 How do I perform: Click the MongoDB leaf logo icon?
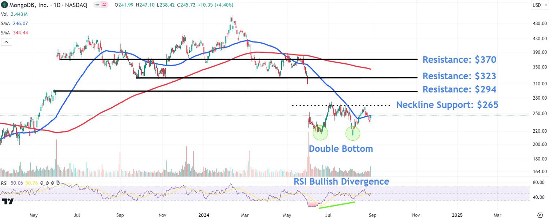click(4, 5)
